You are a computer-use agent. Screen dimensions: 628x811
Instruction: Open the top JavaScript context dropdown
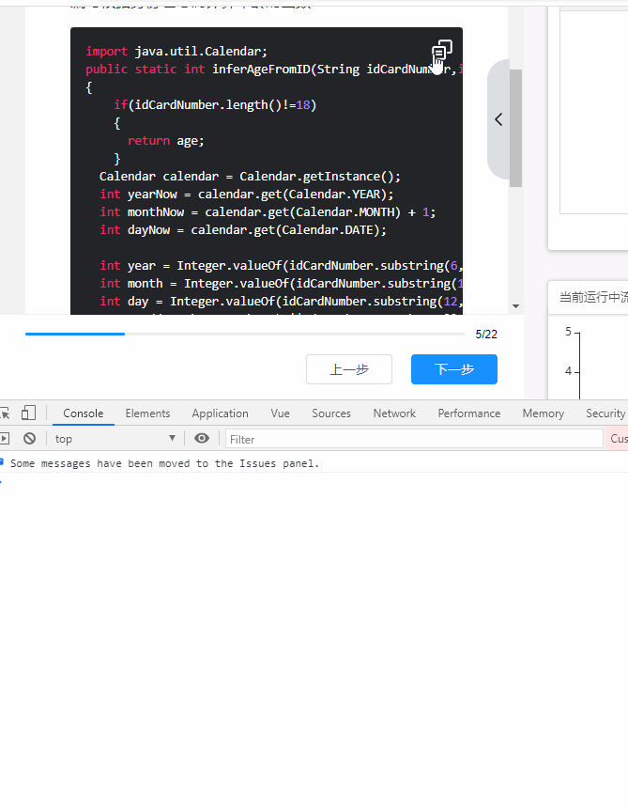pos(115,439)
